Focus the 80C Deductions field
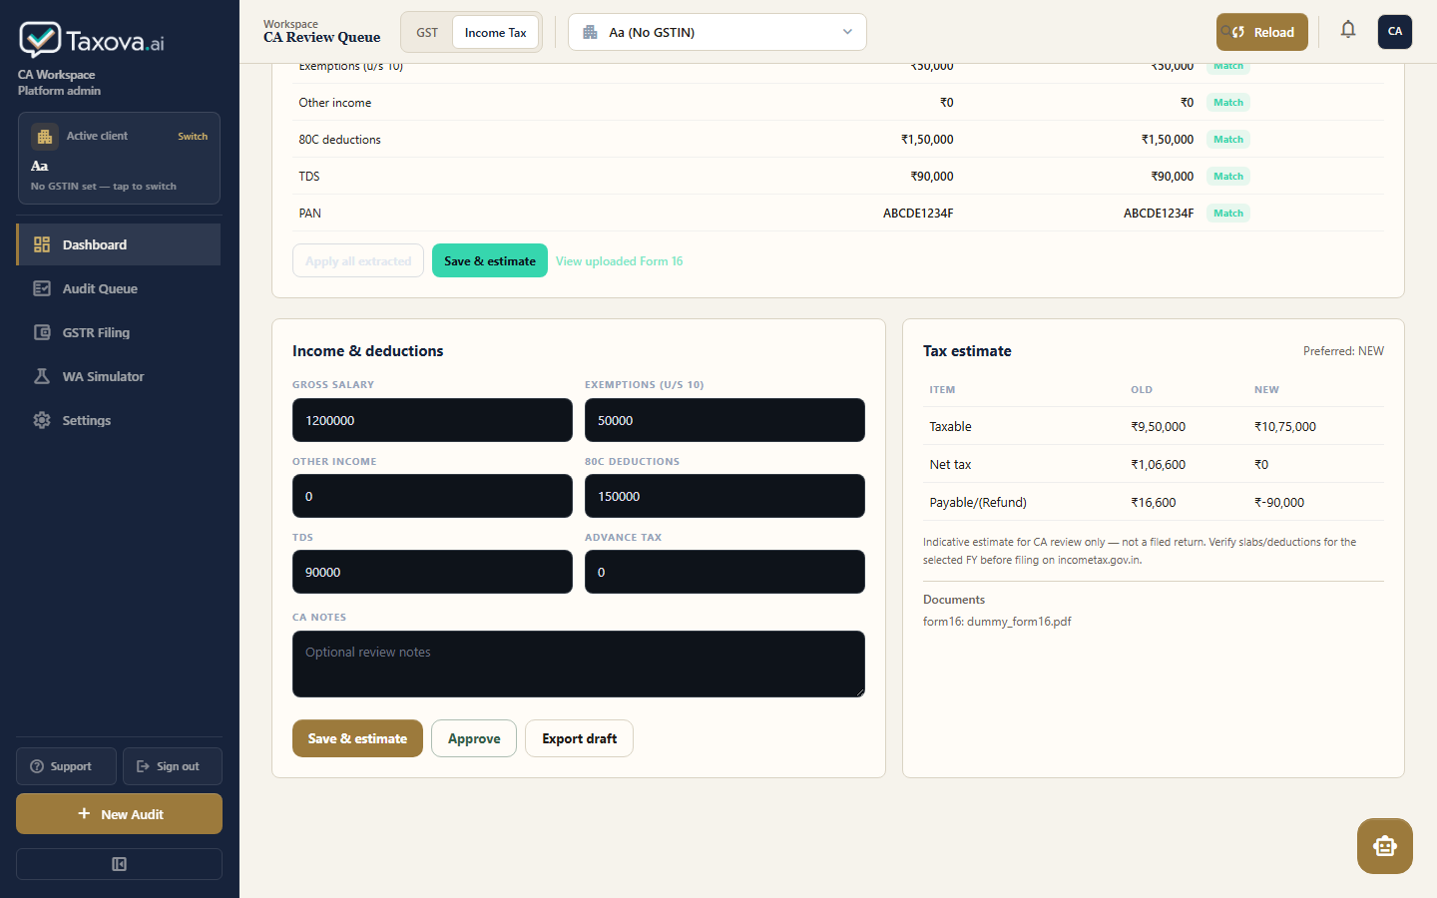This screenshot has width=1437, height=898. pos(724,496)
